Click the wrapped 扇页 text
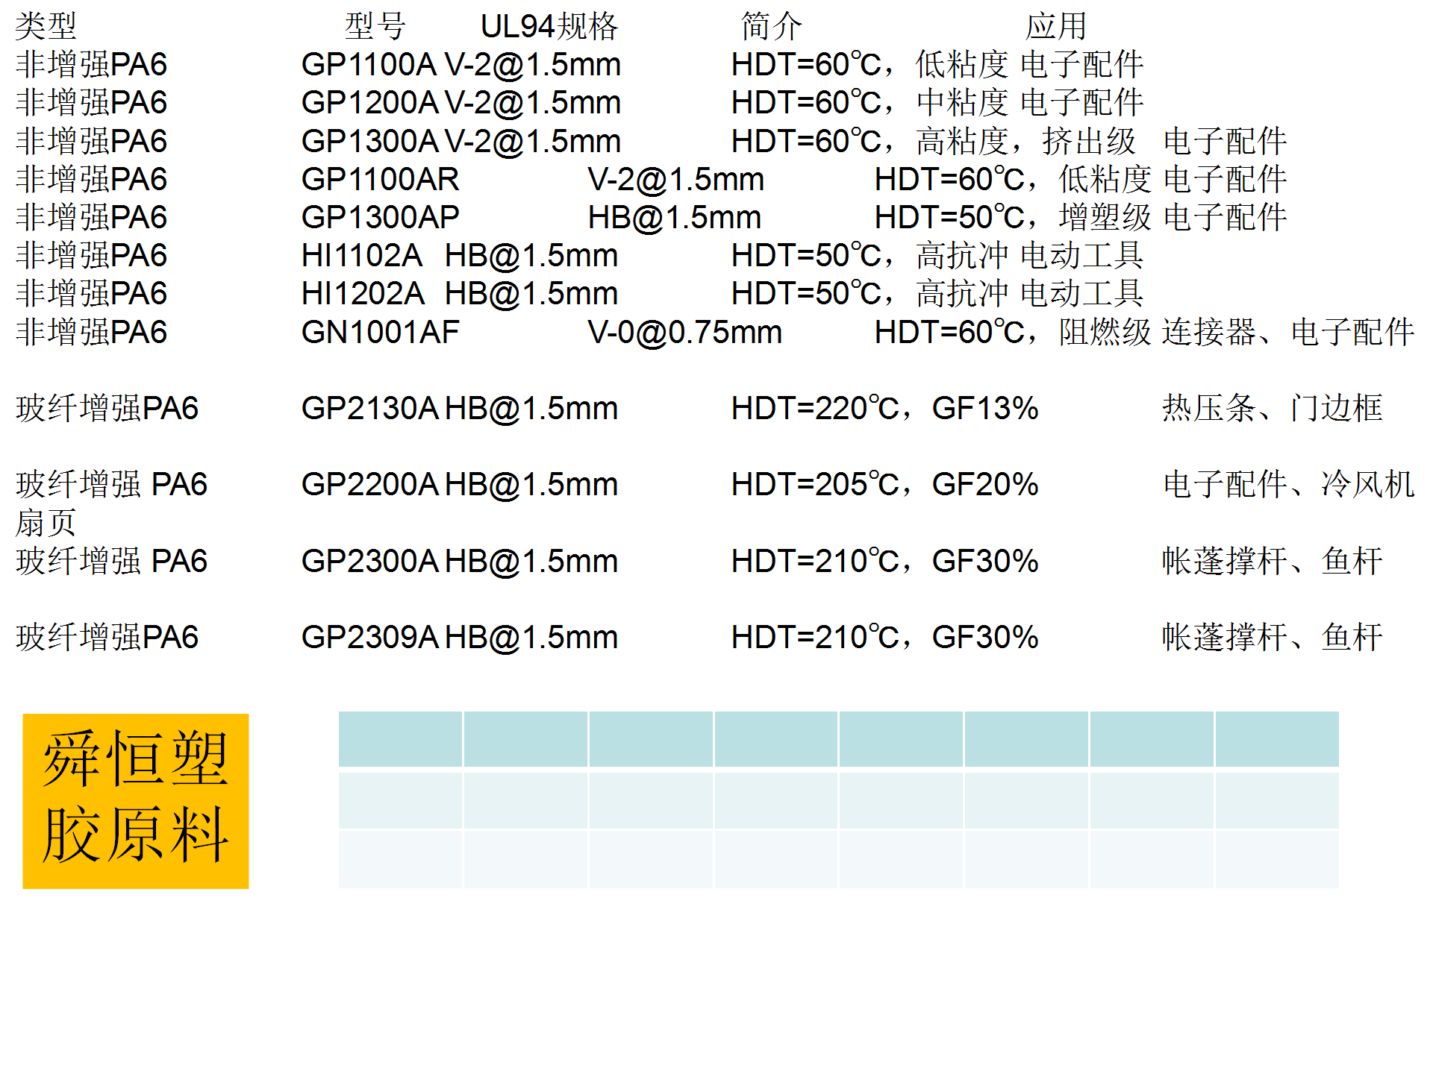This screenshot has height=1074, width=1433. [x=46, y=523]
